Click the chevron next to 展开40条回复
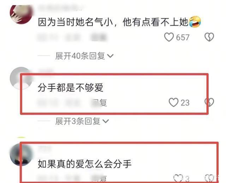Viewport: 226px width, 183px height. (x=111, y=56)
